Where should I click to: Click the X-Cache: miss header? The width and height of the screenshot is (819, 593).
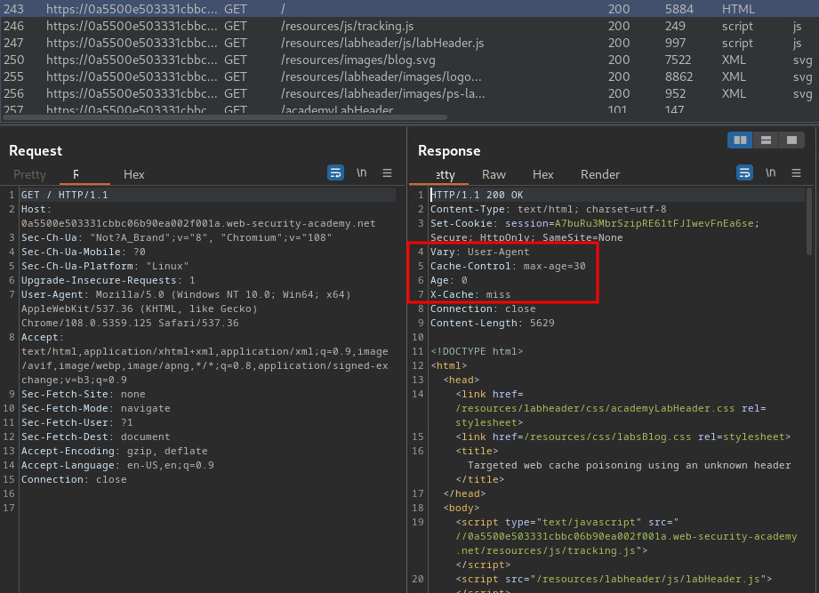pyautogui.click(x=470, y=294)
